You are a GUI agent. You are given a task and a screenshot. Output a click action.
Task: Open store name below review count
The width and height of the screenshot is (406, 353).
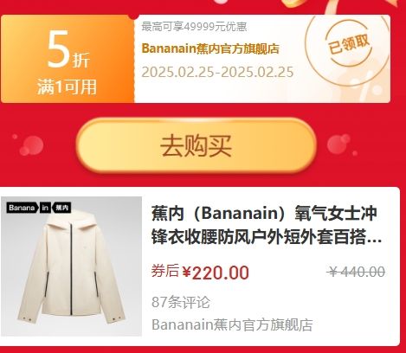tap(232, 324)
